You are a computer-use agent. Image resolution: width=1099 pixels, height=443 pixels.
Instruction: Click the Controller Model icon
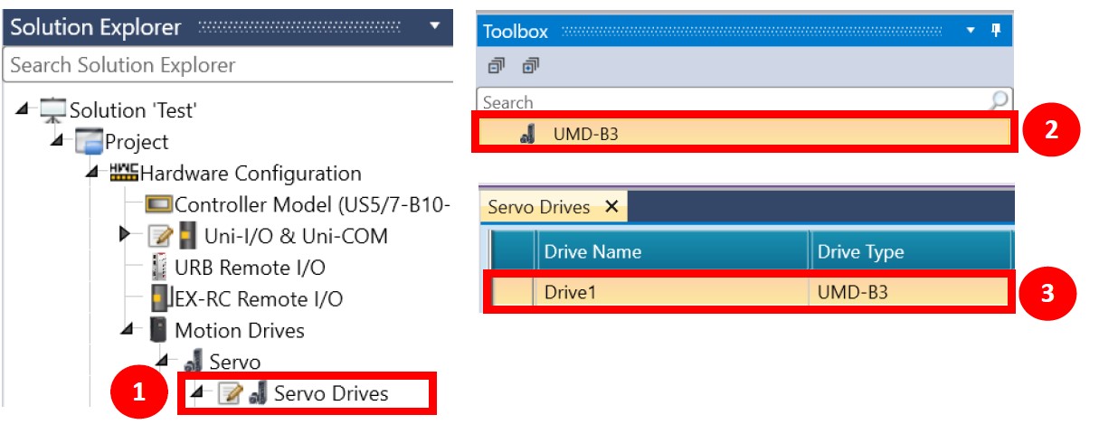click(158, 205)
